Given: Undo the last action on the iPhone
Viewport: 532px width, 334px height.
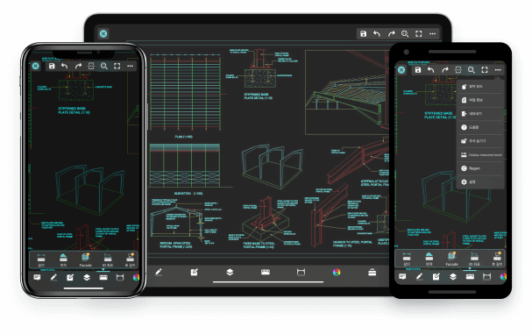Looking at the screenshot, I should pyautogui.click(x=65, y=66).
